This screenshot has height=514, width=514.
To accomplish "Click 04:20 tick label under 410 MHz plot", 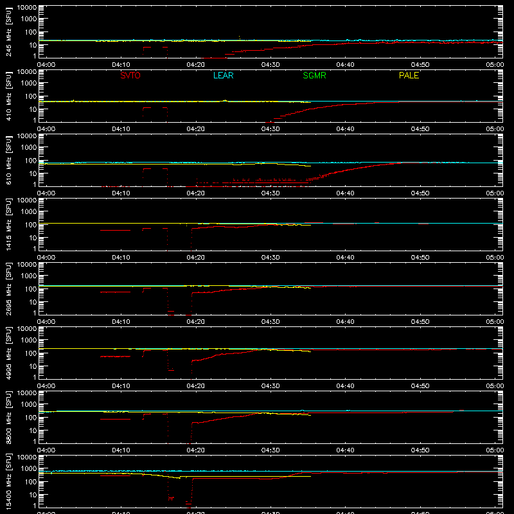I will (x=196, y=129).
